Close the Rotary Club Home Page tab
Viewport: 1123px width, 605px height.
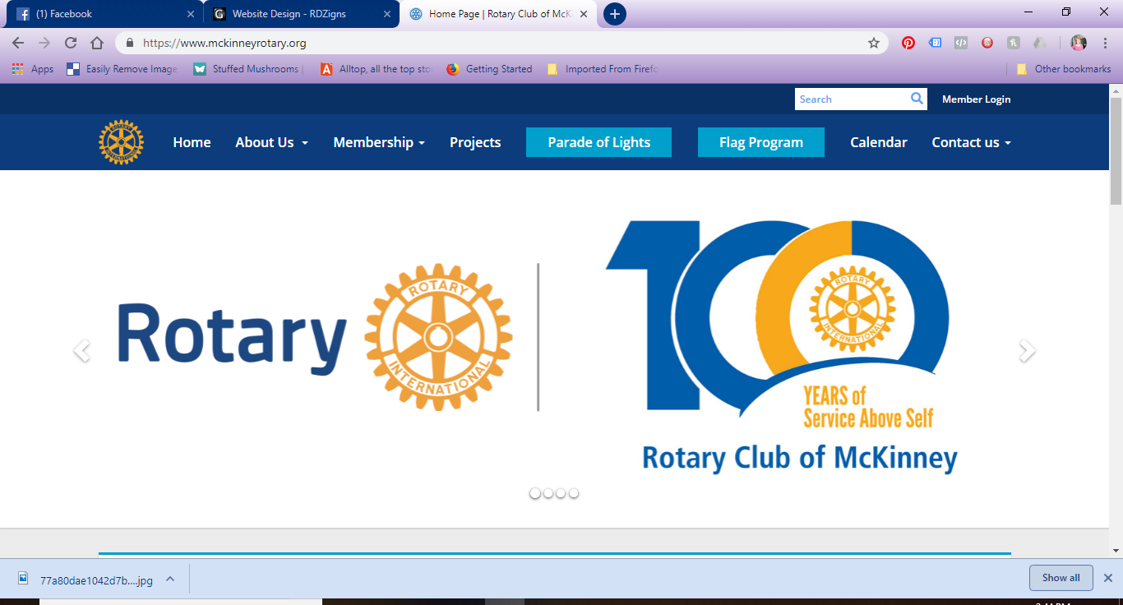pyautogui.click(x=584, y=14)
